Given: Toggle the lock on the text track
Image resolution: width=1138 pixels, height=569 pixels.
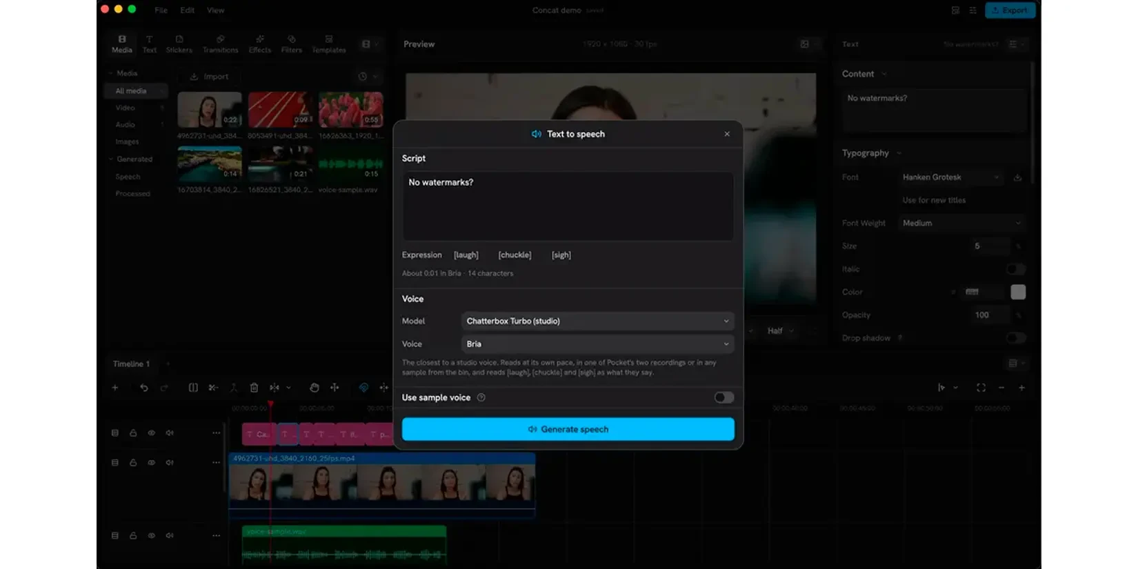Looking at the screenshot, I should point(133,433).
